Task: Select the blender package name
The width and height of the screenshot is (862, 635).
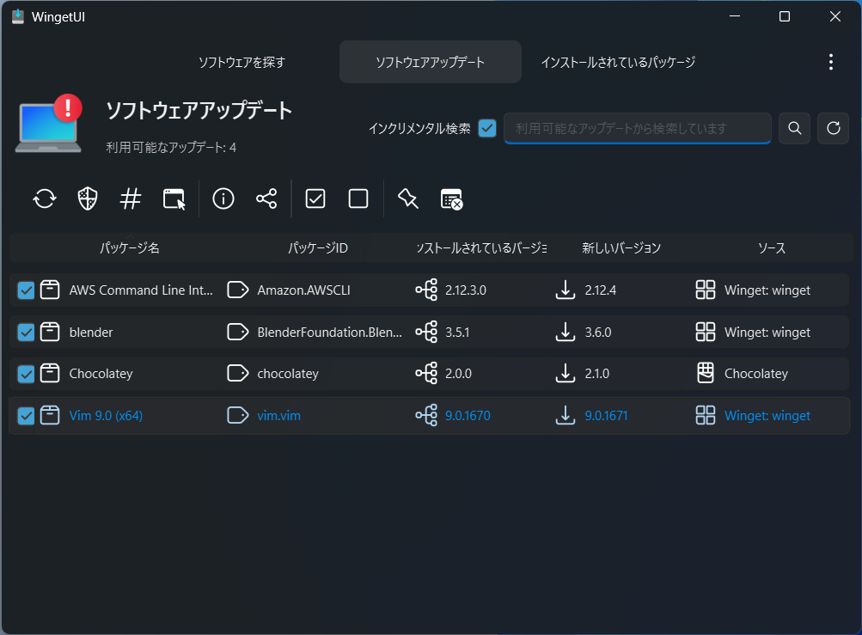Action: pyautogui.click(x=91, y=332)
